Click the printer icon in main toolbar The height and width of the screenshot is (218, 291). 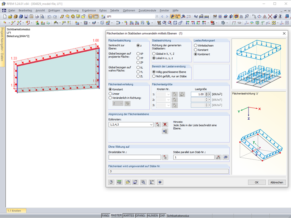(x=37, y=17)
